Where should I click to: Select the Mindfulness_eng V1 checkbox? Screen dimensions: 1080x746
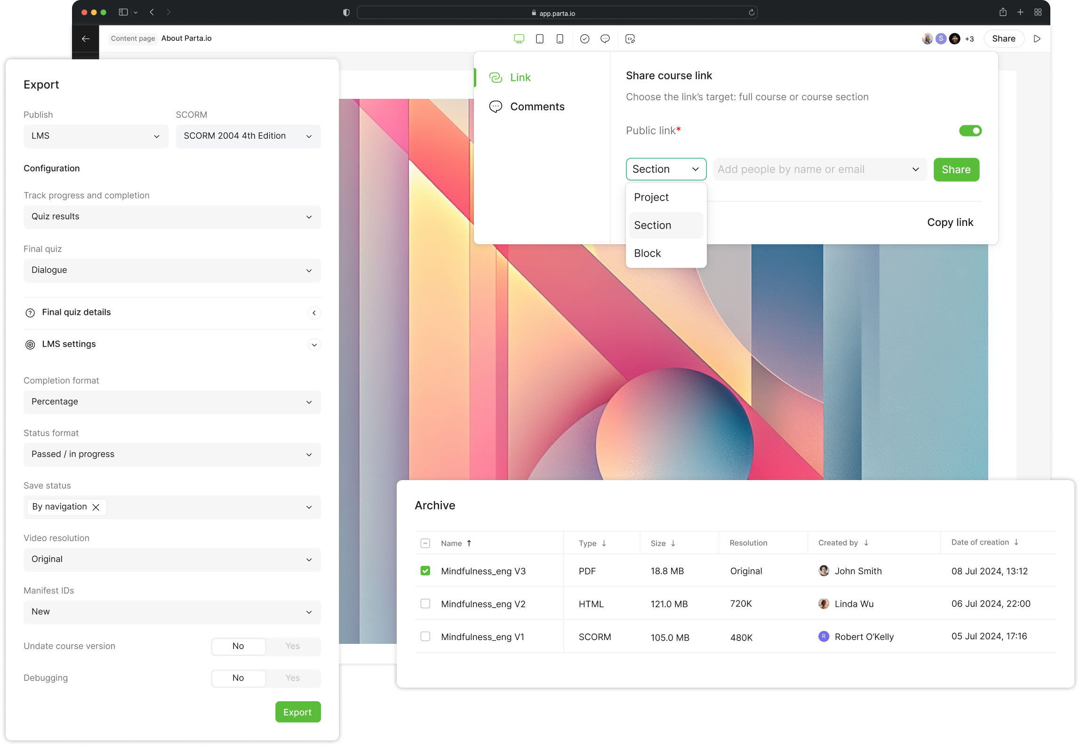pos(425,637)
